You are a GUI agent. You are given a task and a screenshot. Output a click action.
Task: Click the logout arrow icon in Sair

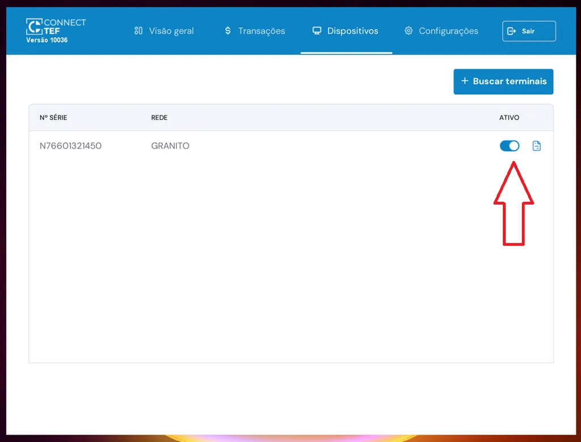(x=512, y=31)
